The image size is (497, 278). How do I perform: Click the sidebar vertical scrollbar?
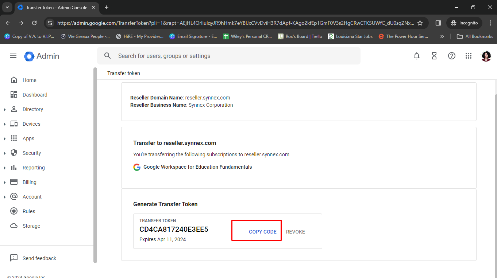(95, 165)
